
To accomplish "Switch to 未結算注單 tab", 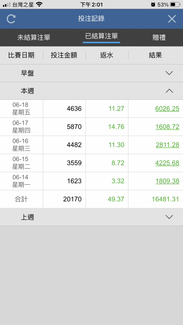I will coord(34,37).
